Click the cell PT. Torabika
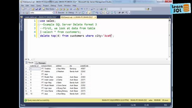This screenshot has width=192, height=108. (x=46, y=69)
